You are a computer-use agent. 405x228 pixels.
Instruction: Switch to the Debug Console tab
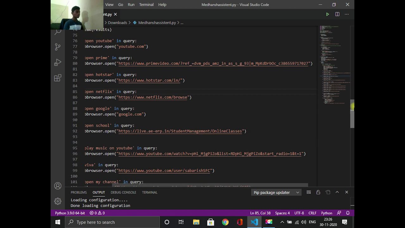point(123,192)
